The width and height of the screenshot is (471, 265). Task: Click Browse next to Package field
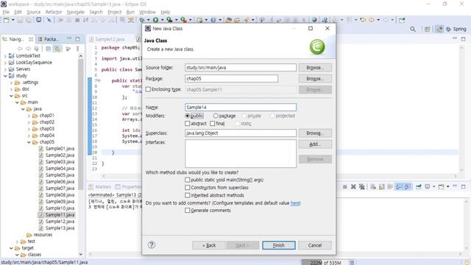coord(315,79)
